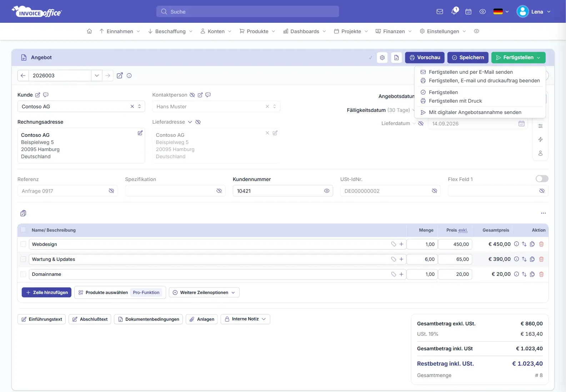The image size is (566, 392).
Task: Check the Domainname row checkbox
Action: pos(23,274)
